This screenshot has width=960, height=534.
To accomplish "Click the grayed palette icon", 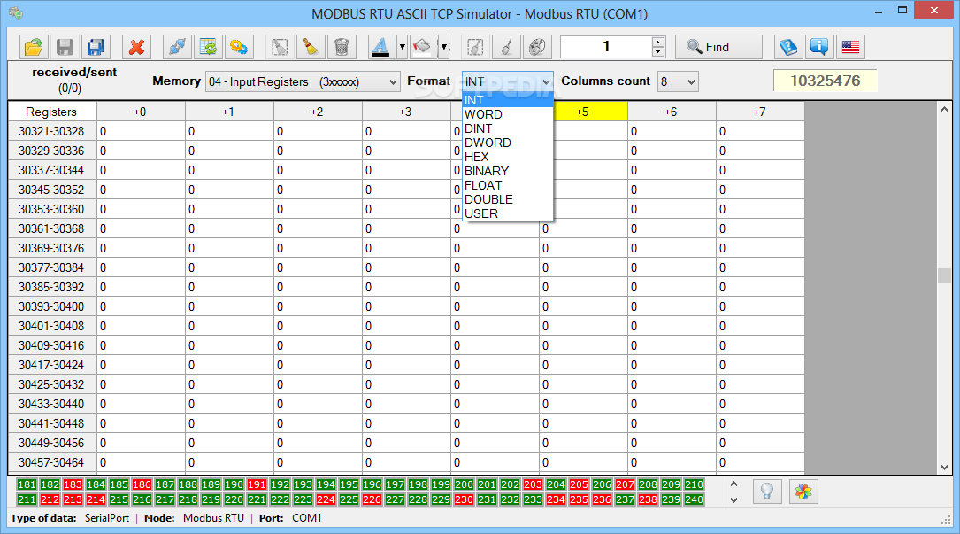I will point(537,47).
